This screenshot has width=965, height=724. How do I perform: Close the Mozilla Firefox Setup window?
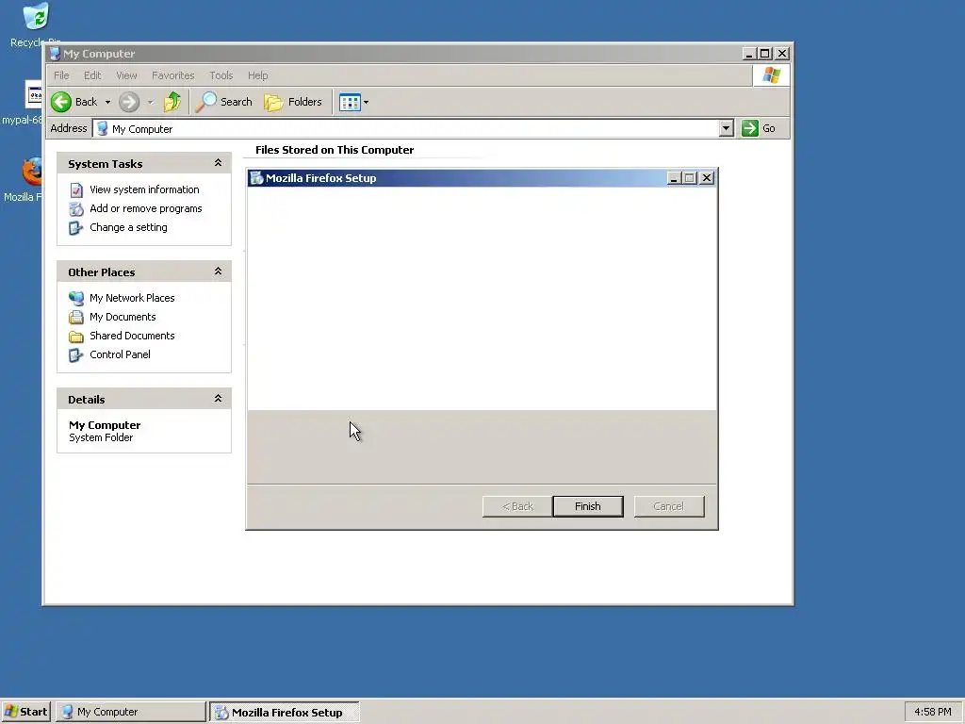click(x=707, y=178)
